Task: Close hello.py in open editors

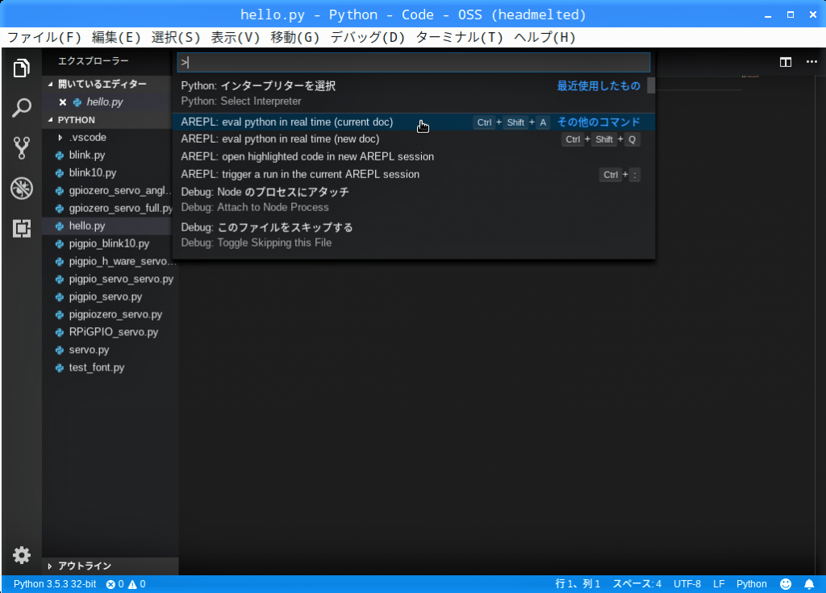Action: click(63, 102)
